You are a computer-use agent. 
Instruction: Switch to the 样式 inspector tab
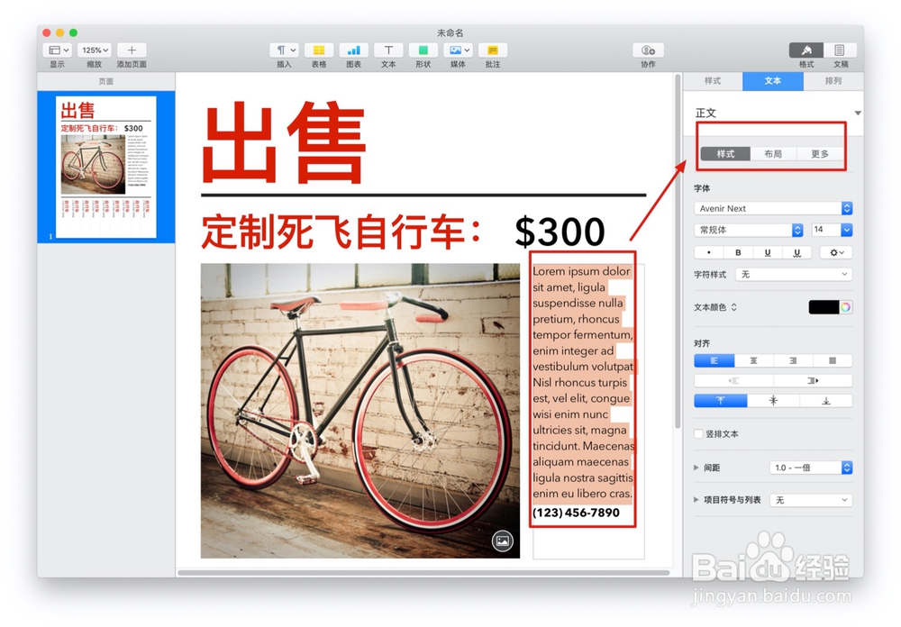712,81
